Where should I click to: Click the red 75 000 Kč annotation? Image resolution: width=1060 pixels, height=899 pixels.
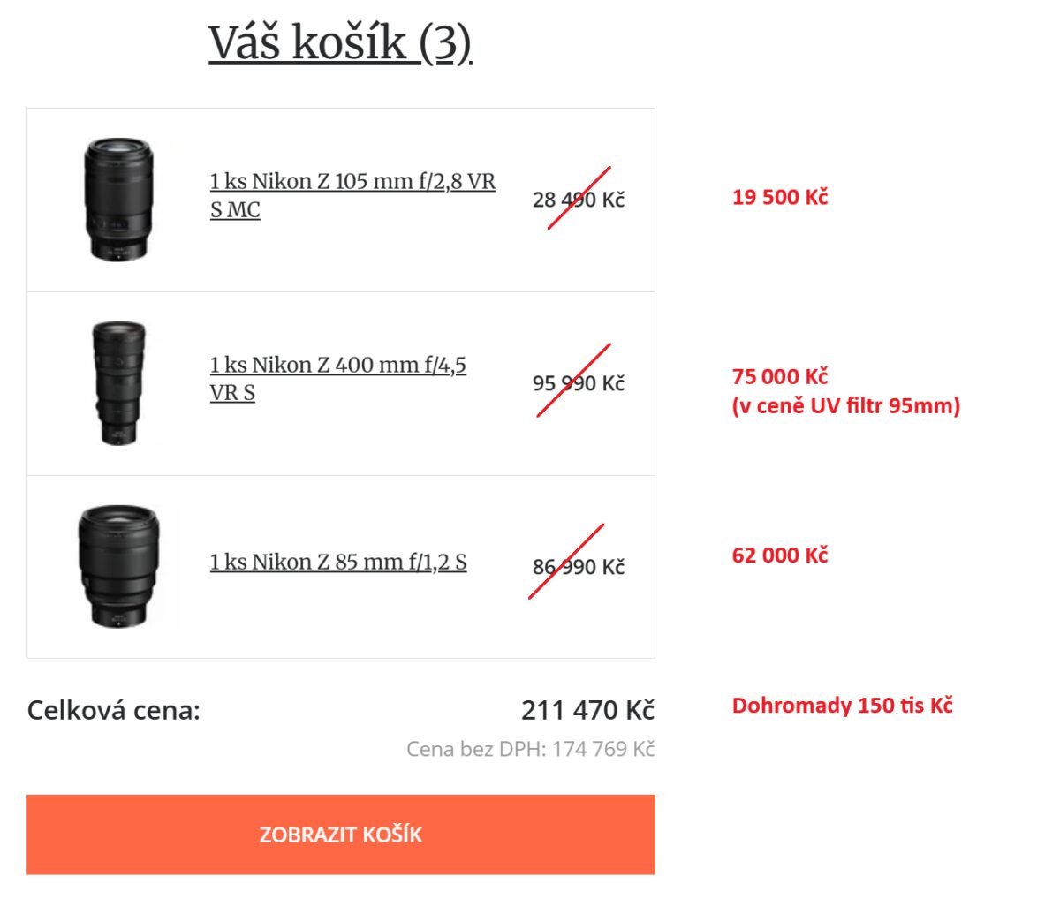click(x=779, y=376)
